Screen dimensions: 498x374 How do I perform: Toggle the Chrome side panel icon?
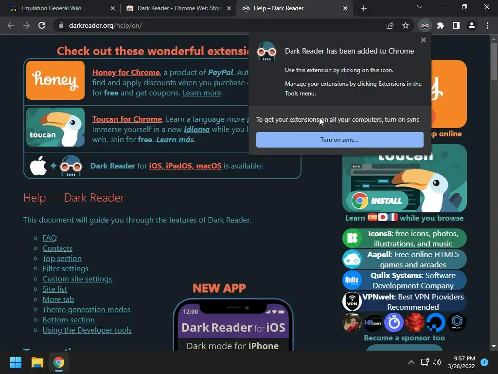(456, 25)
